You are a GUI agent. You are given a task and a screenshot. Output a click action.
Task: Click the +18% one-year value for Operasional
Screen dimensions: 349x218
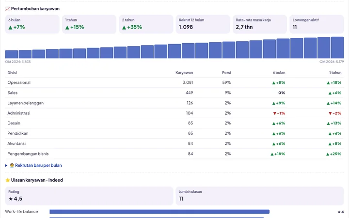334,82
